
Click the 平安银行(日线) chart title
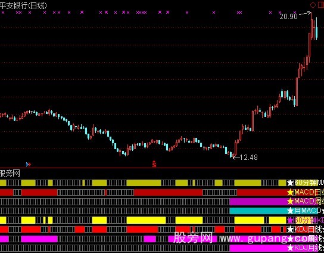(x=23, y=5)
